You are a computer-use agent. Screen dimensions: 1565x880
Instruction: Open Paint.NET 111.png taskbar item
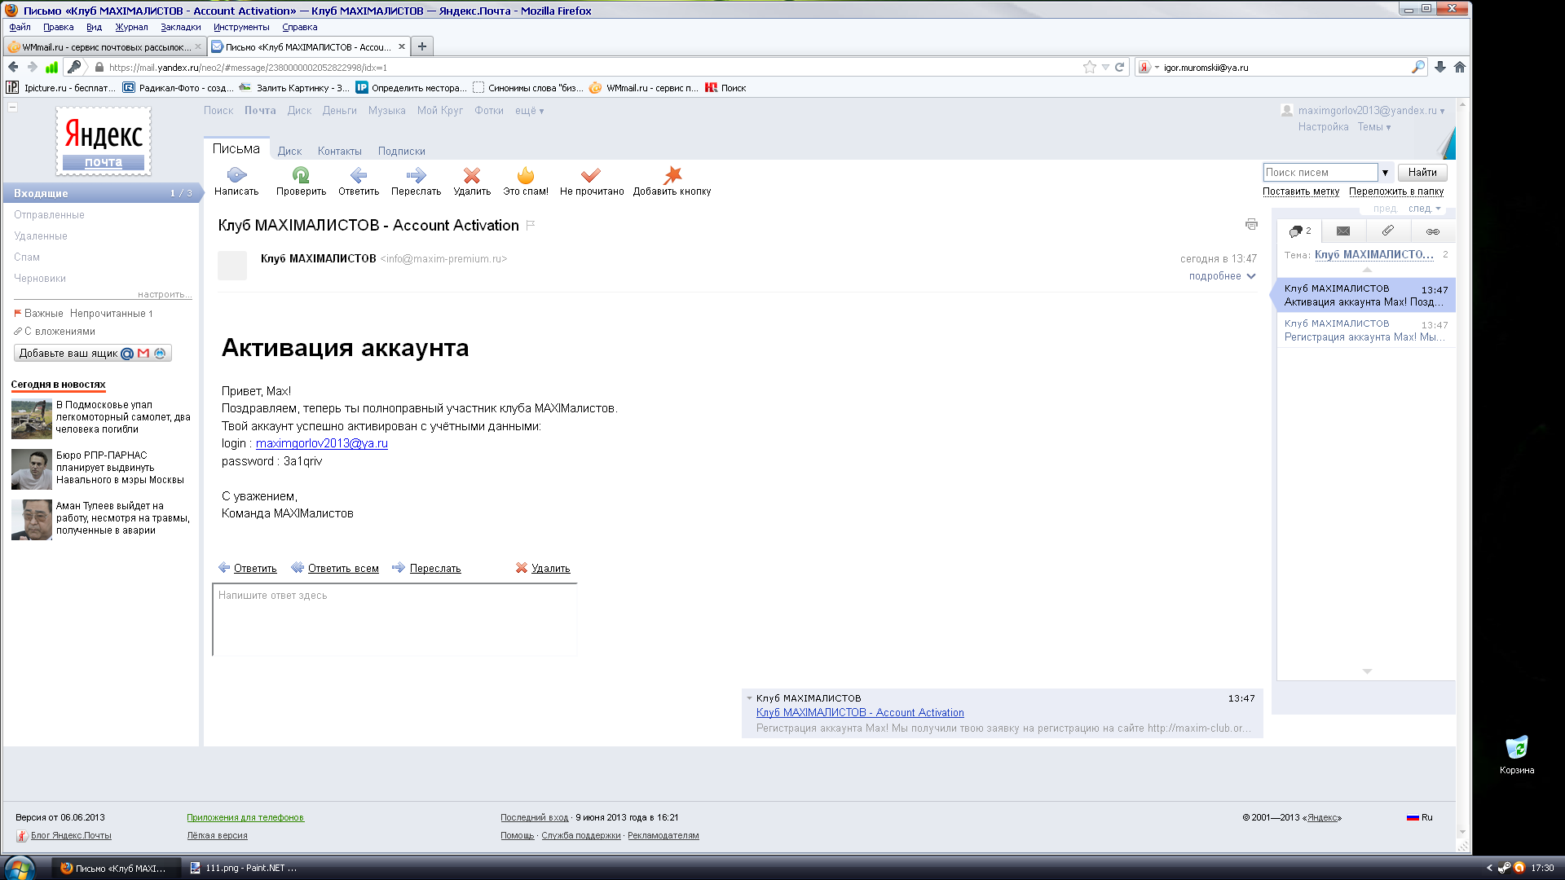[x=244, y=868]
